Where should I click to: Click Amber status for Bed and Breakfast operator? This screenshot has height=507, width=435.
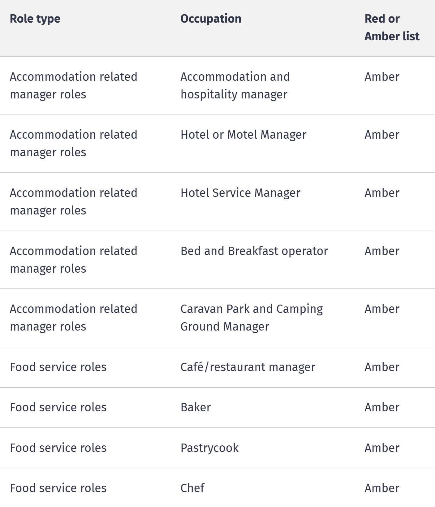click(x=382, y=251)
